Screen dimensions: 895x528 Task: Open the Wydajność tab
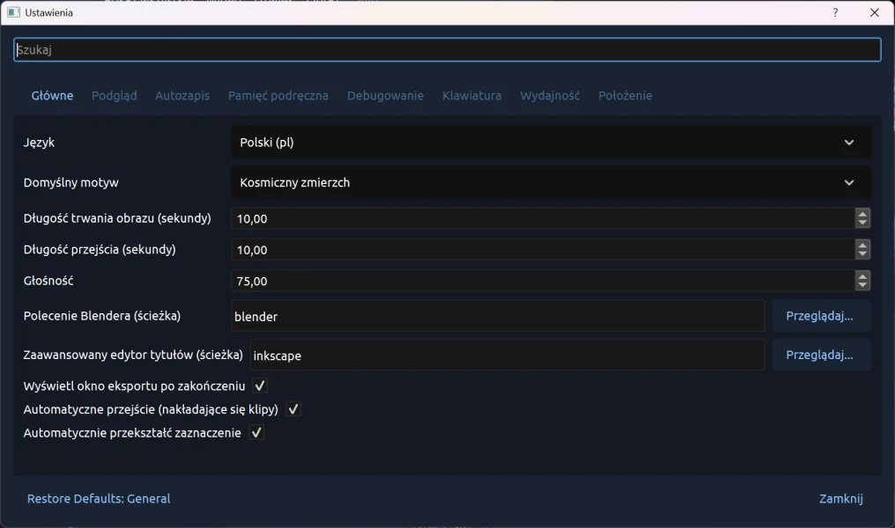point(550,96)
